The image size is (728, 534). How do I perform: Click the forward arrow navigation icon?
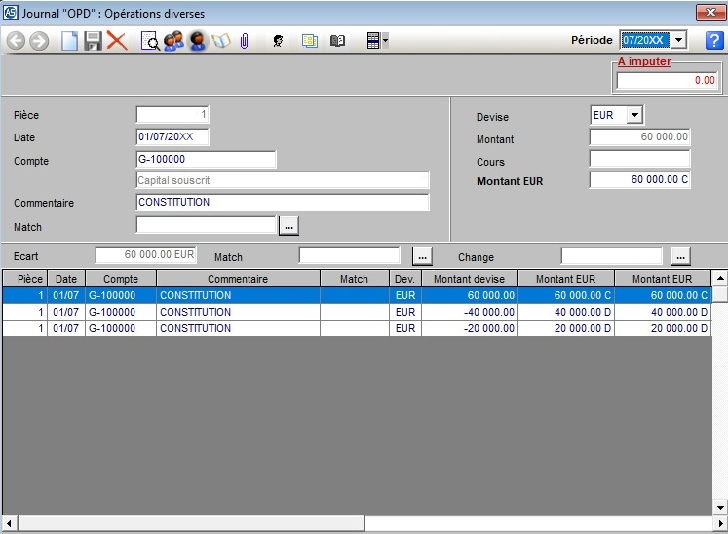click(39, 41)
